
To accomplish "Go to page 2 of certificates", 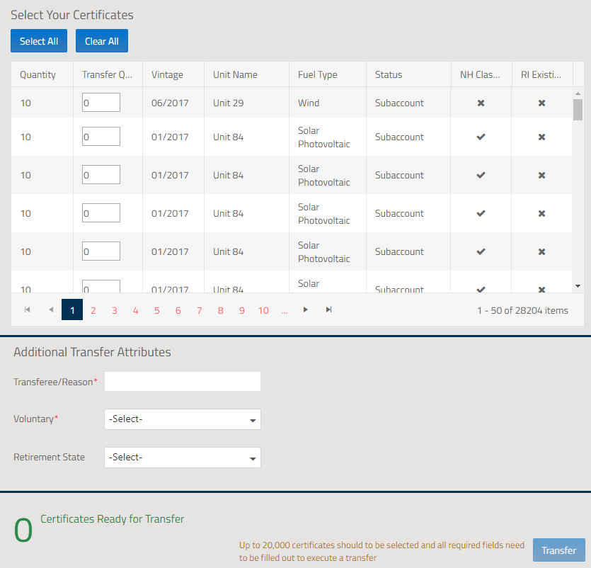I will click(93, 310).
